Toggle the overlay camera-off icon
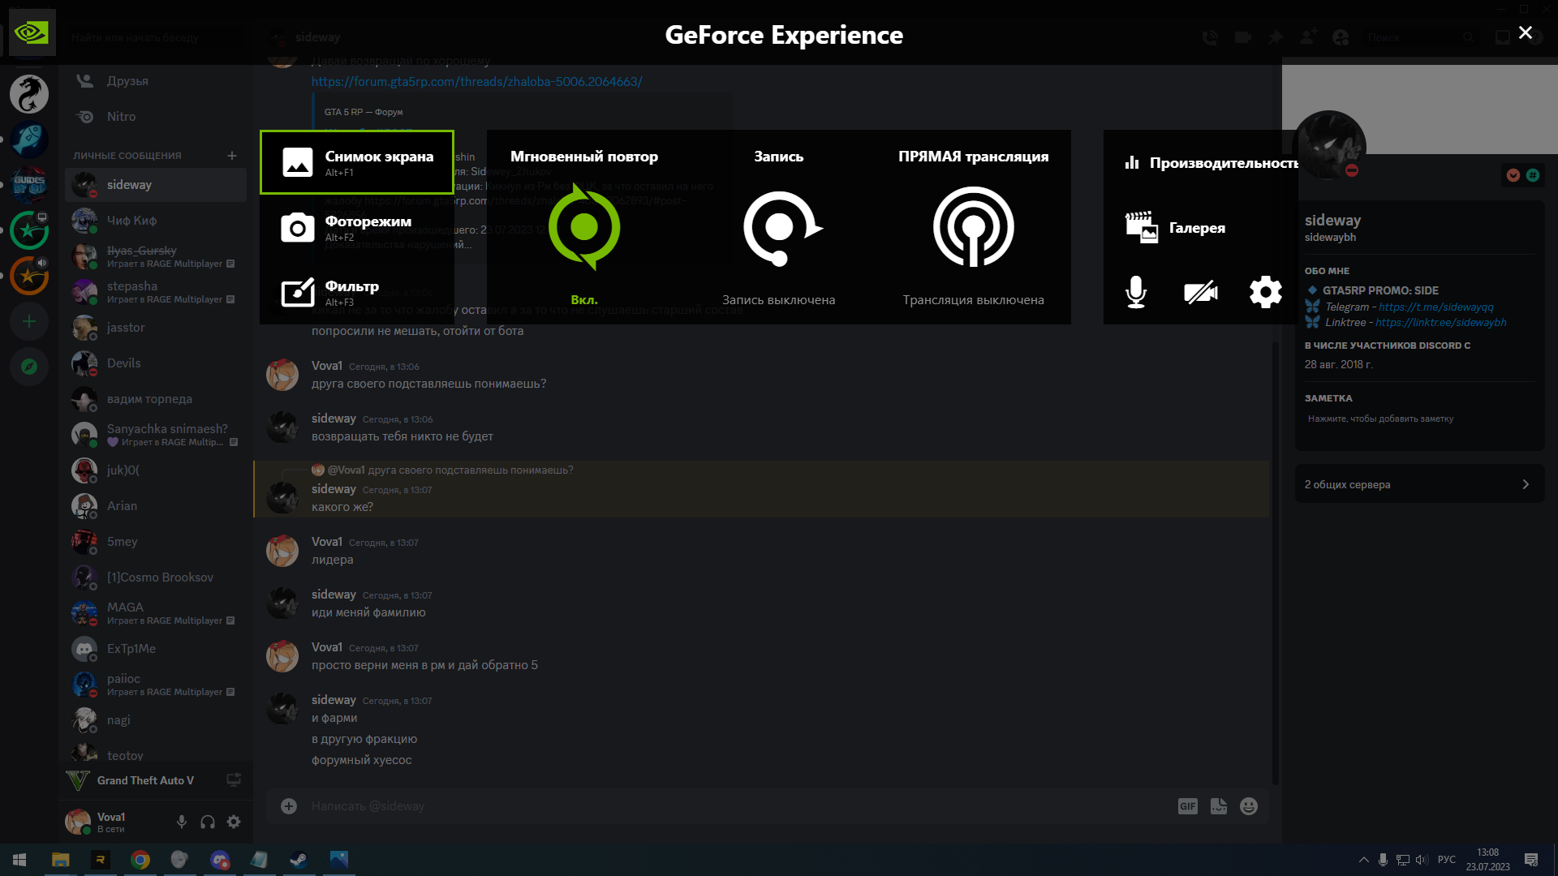This screenshot has width=1558, height=876. [x=1201, y=292]
